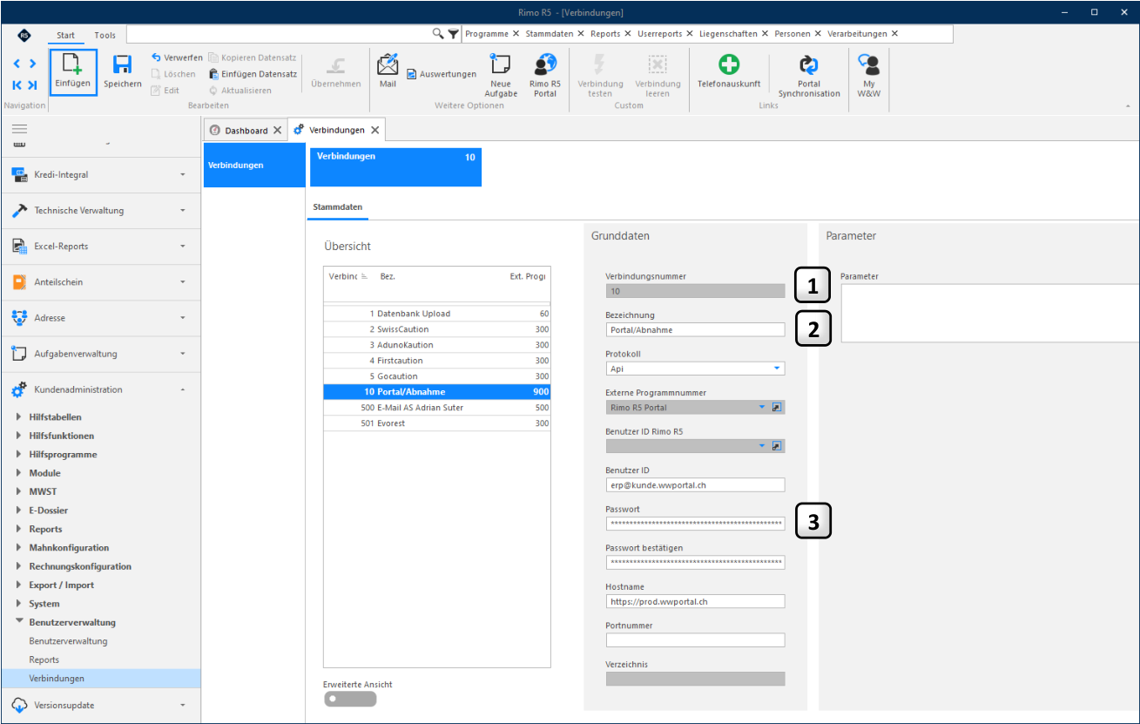Click the Passwort input field
The image size is (1140, 724).
coord(696,524)
